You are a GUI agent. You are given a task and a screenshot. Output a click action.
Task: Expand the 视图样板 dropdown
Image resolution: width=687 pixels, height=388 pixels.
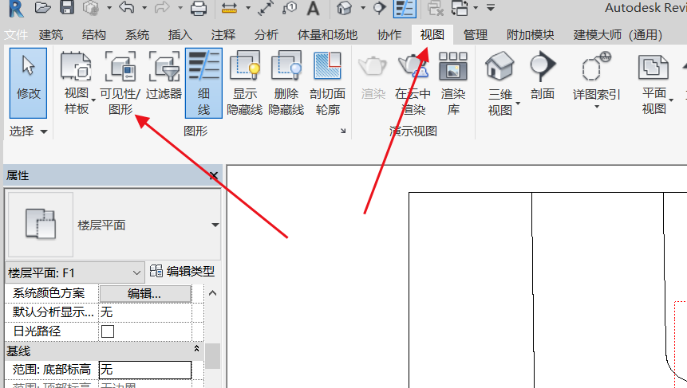[77, 102]
